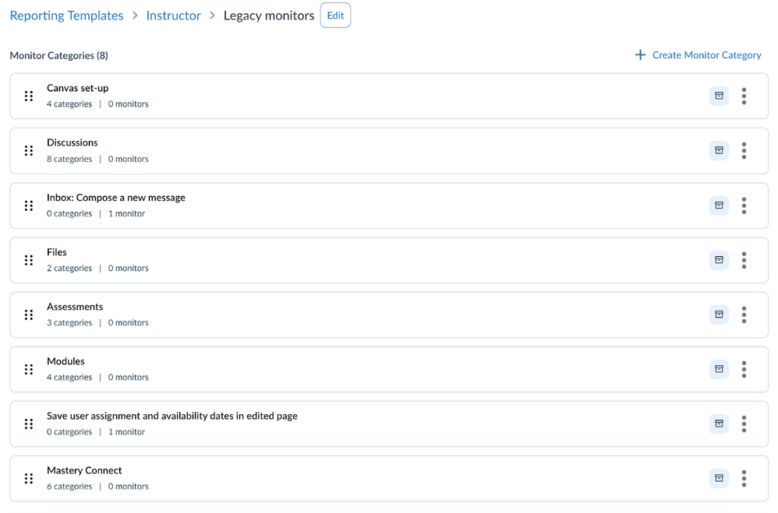The height and width of the screenshot is (513, 778).
Task: Create a new Monitor Category
Action: [x=698, y=55]
